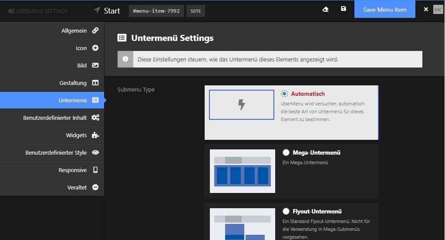This screenshot has height=240, width=445.
Task: Click the paper plane icon beside Start
Action: [97, 10]
